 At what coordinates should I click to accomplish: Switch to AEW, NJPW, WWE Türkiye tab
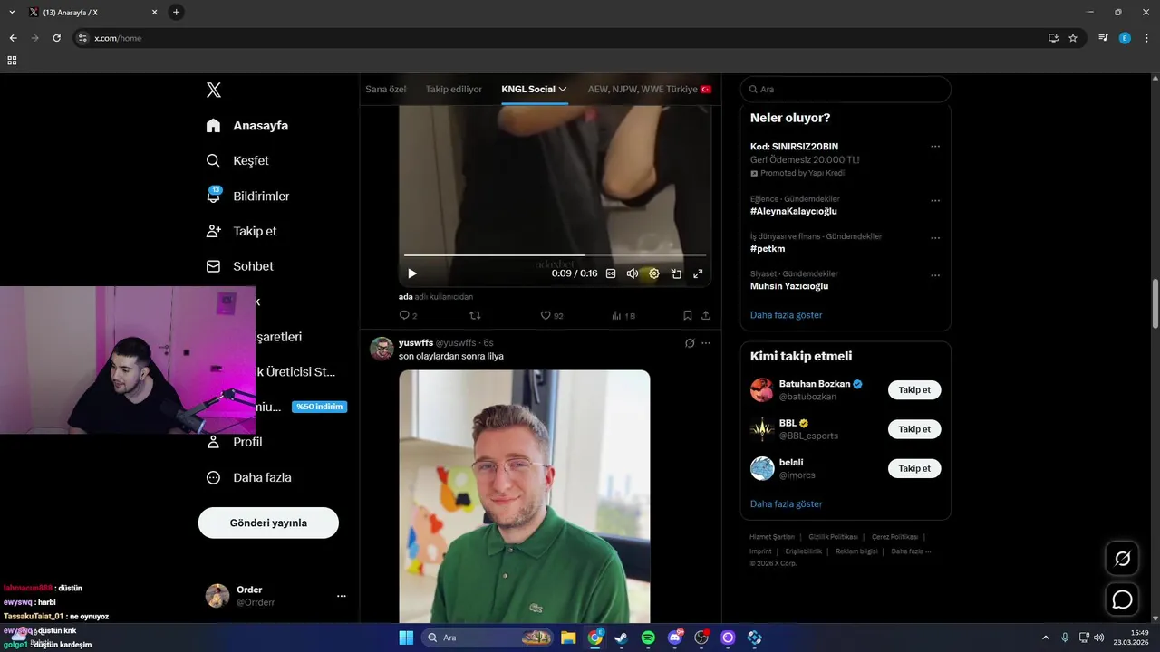click(650, 89)
